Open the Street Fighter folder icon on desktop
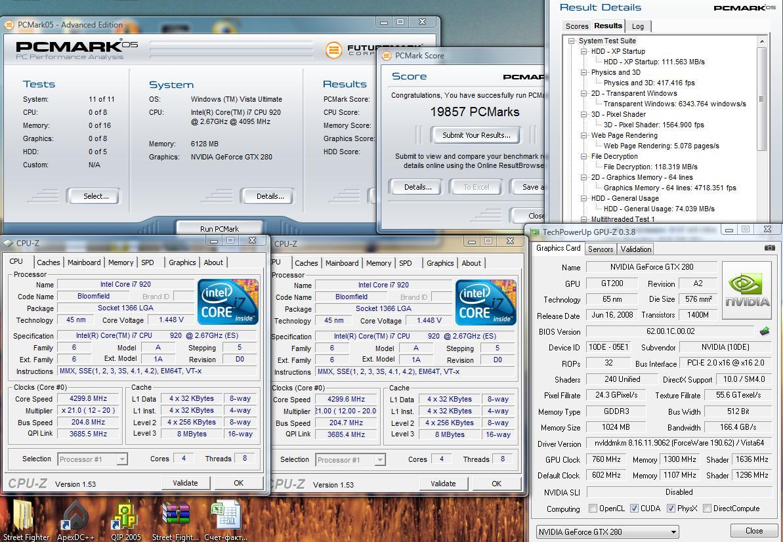The width and height of the screenshot is (783, 542). click(22, 516)
